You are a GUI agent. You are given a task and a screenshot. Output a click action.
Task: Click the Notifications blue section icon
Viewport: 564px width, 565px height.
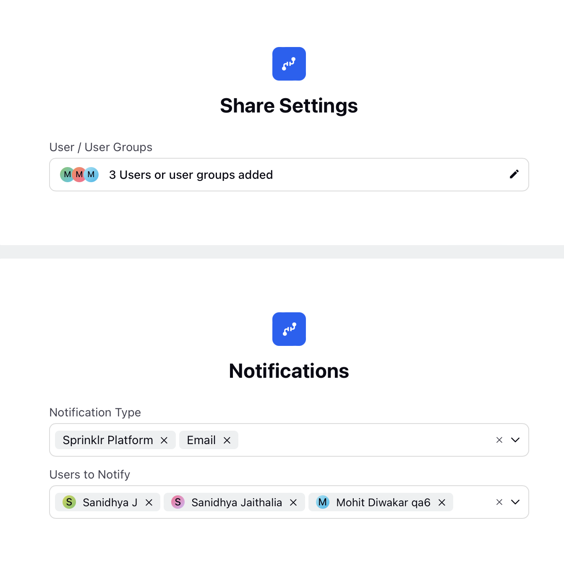[289, 329]
